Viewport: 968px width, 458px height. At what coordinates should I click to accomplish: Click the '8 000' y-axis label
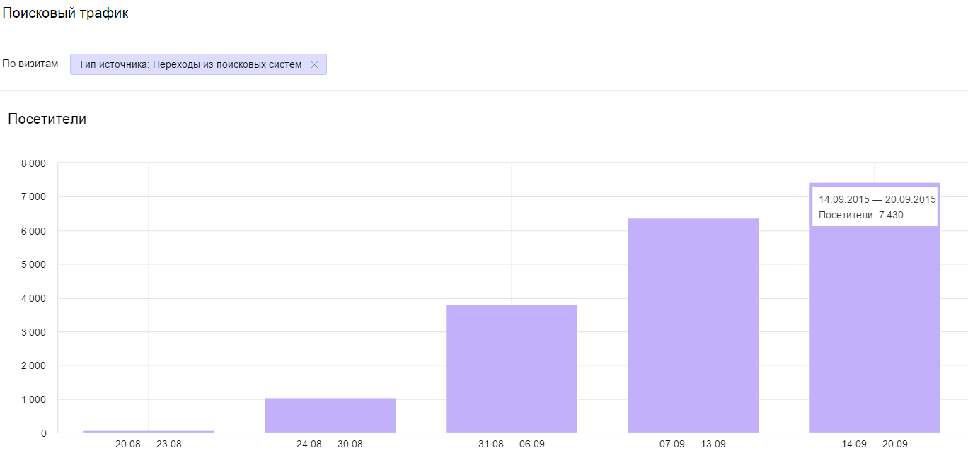pos(34,163)
